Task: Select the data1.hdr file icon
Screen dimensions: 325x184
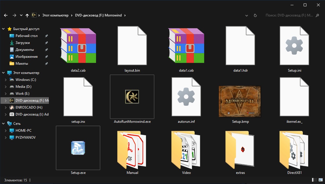Action: 240,46
